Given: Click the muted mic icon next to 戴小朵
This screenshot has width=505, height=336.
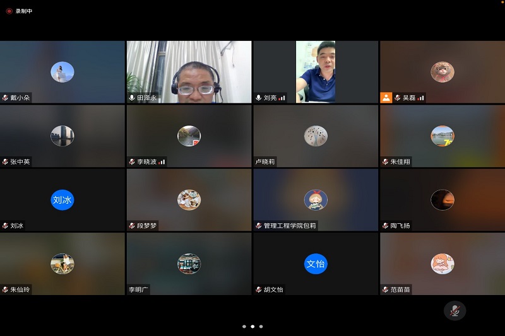Looking at the screenshot, I should pos(6,98).
